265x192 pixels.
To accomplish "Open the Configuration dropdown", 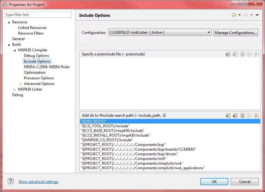I will point(208,32).
